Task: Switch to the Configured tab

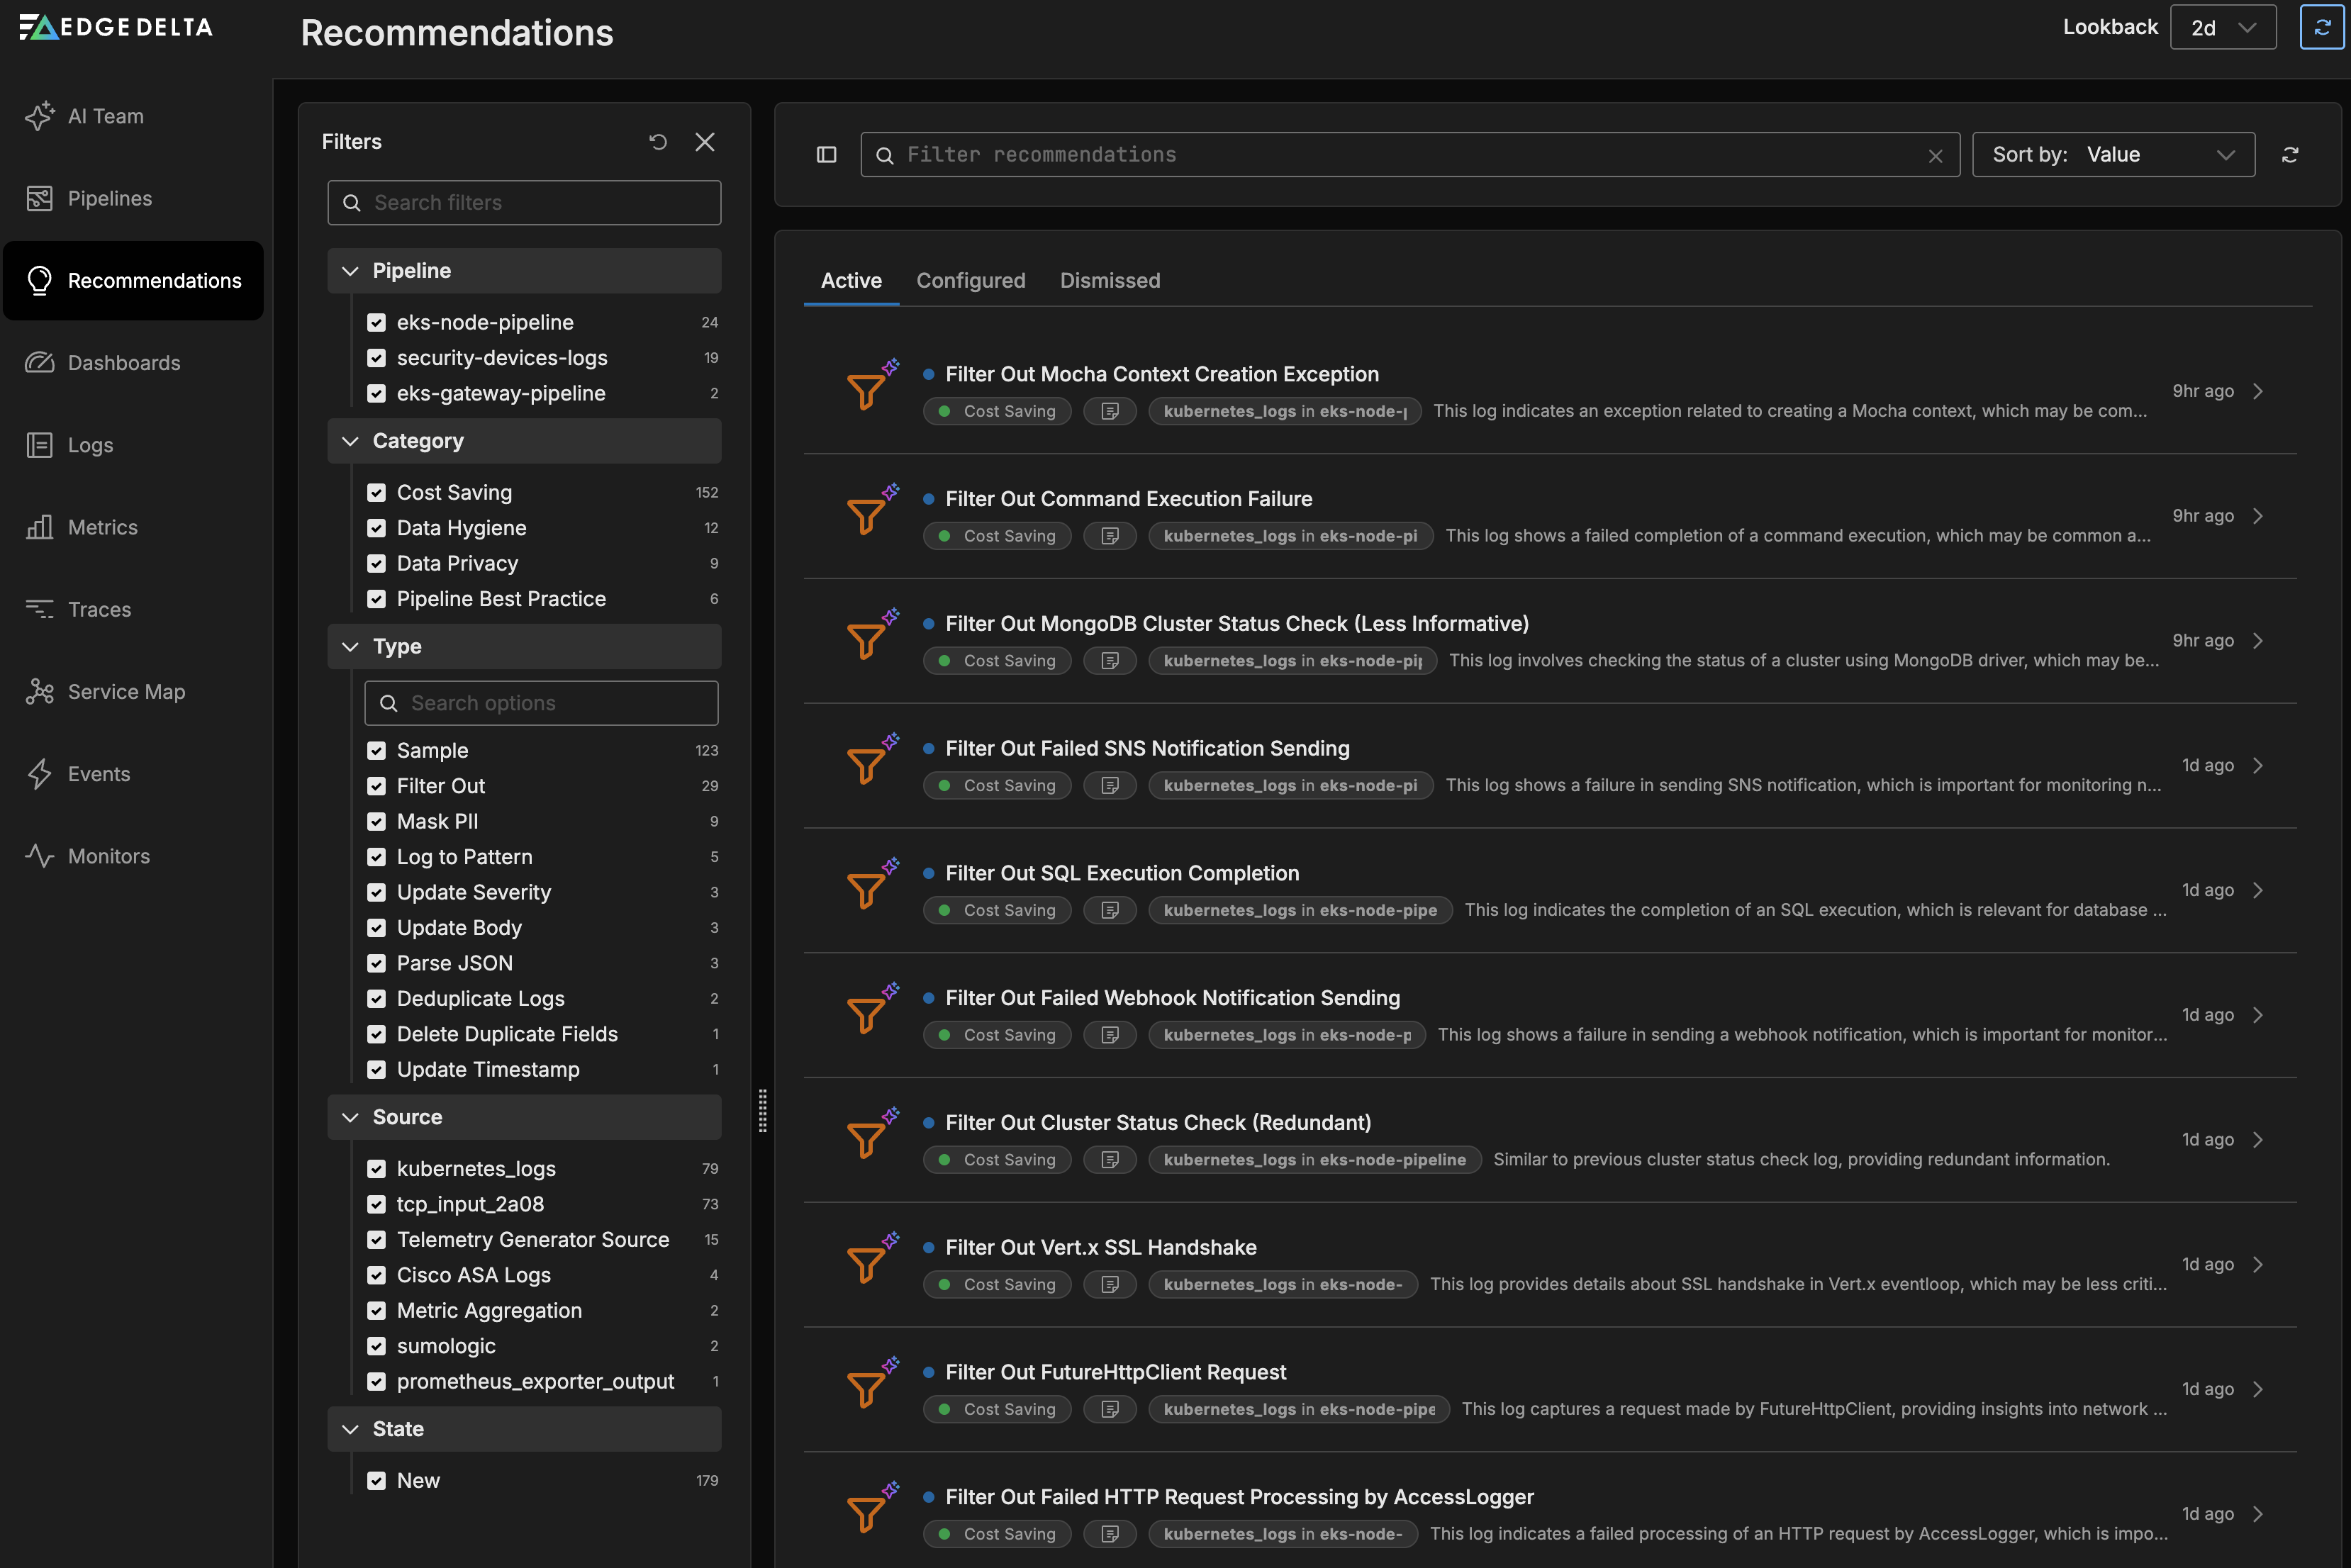Action: point(970,281)
